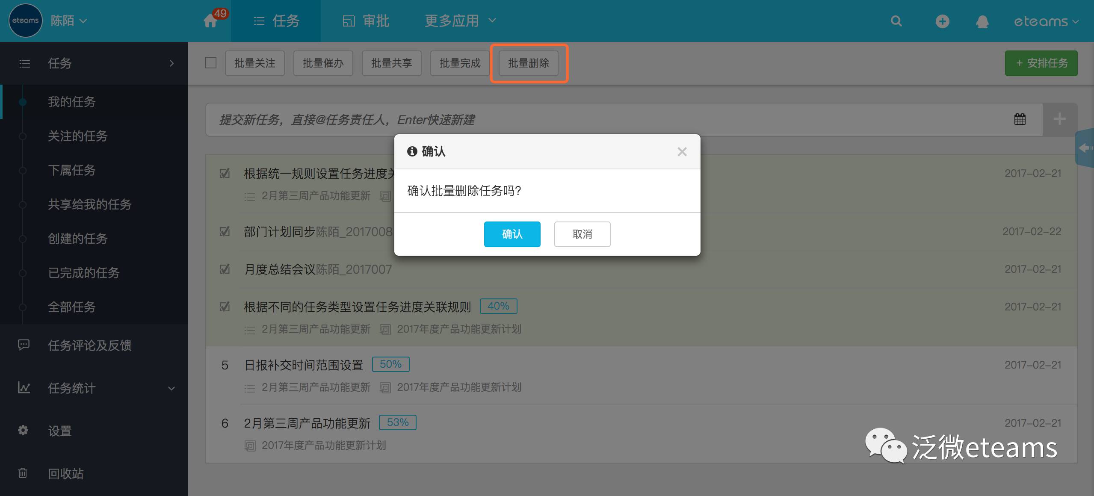This screenshot has height=496, width=1094.
Task: Open the 陈陌 user dropdown
Action: click(68, 21)
